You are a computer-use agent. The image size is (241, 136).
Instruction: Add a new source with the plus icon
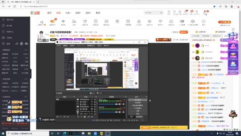pyautogui.click(x=78, y=117)
